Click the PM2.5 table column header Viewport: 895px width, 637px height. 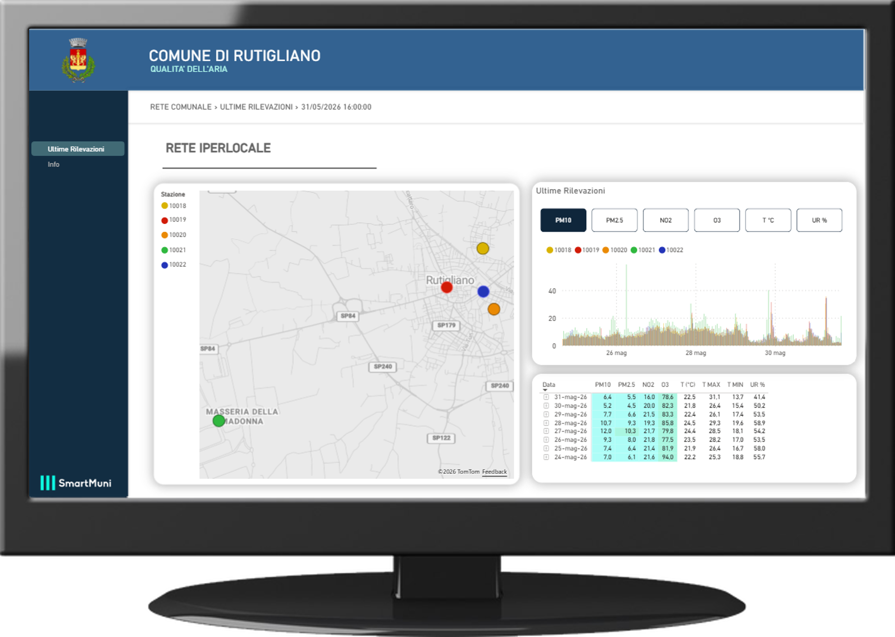[626, 385]
